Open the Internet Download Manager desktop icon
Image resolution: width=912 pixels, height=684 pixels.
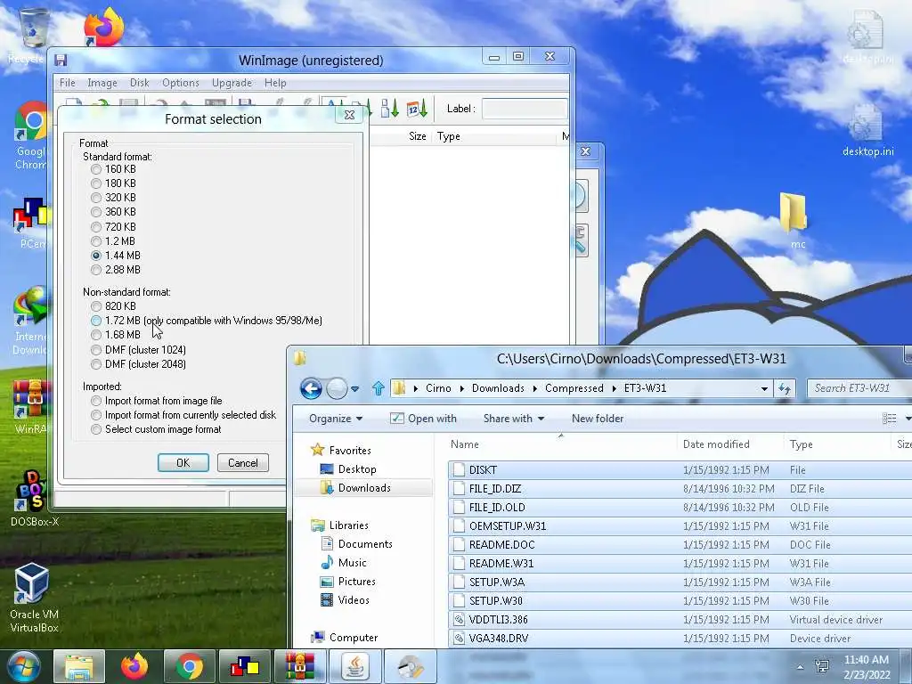point(30,320)
